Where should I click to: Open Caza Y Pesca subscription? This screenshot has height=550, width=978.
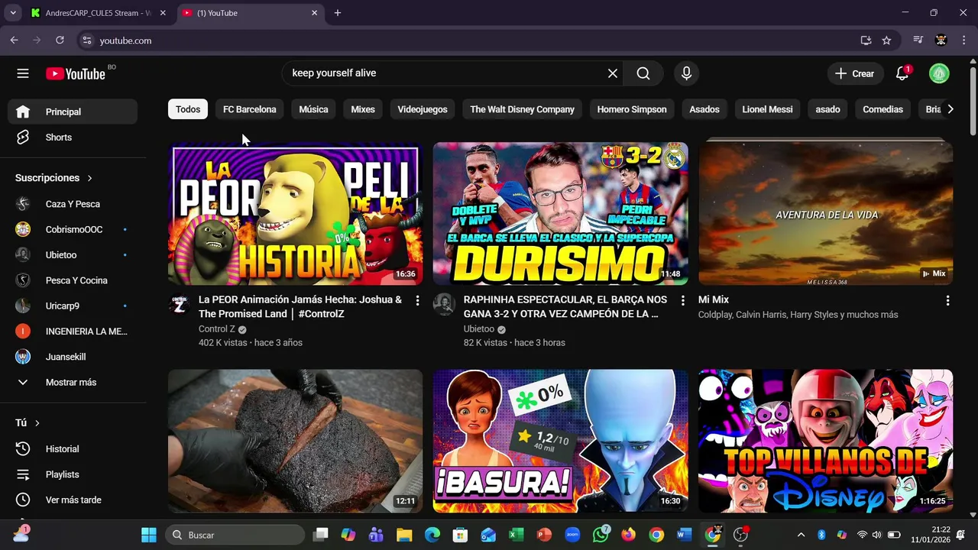click(x=73, y=204)
